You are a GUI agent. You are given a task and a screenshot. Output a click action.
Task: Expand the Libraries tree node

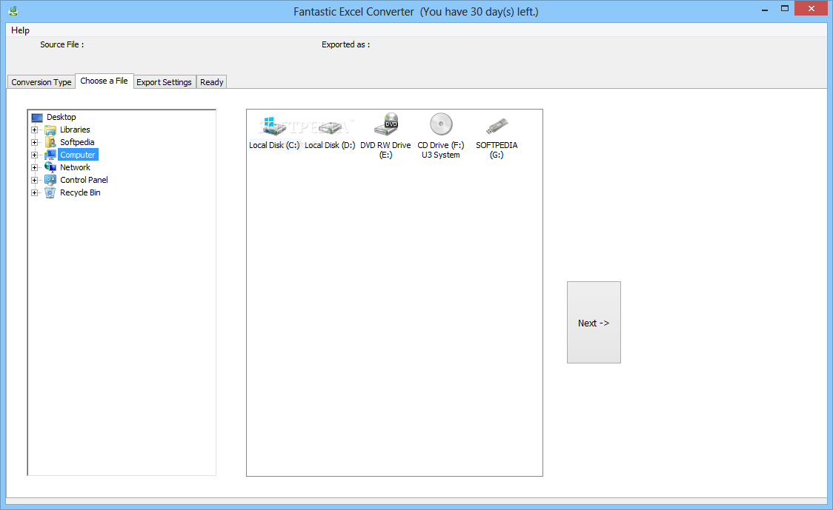pyautogui.click(x=35, y=130)
